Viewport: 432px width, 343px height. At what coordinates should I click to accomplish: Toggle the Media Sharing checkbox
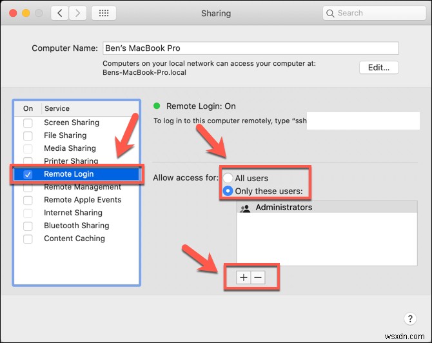(28, 149)
